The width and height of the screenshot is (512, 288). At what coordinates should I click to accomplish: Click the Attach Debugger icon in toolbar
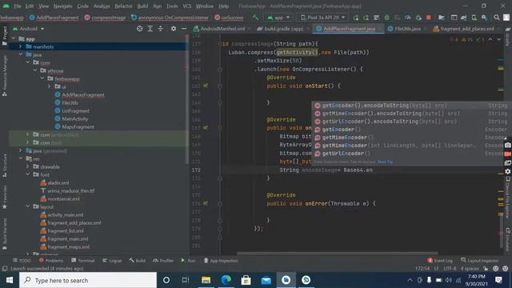tap(418, 18)
